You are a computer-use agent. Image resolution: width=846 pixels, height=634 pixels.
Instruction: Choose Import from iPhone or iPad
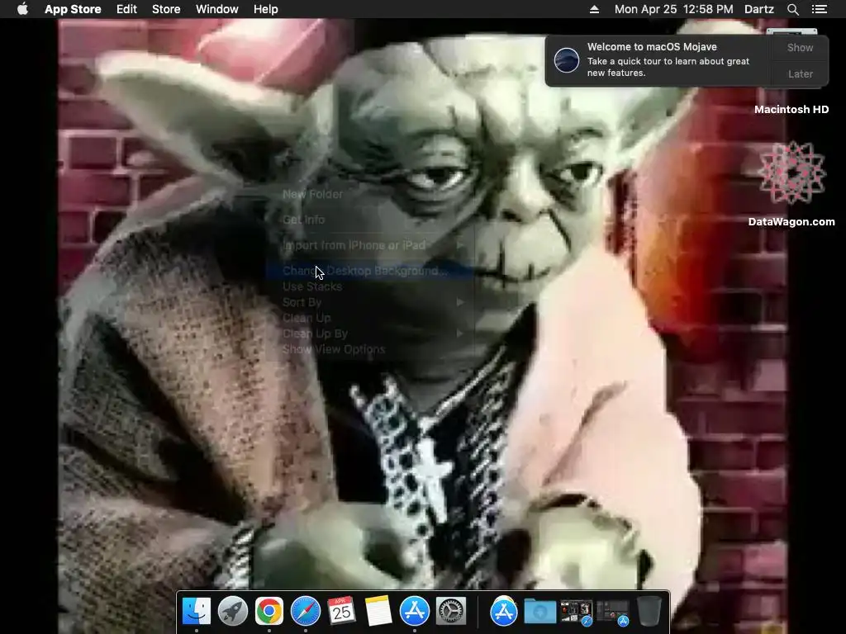[354, 245]
